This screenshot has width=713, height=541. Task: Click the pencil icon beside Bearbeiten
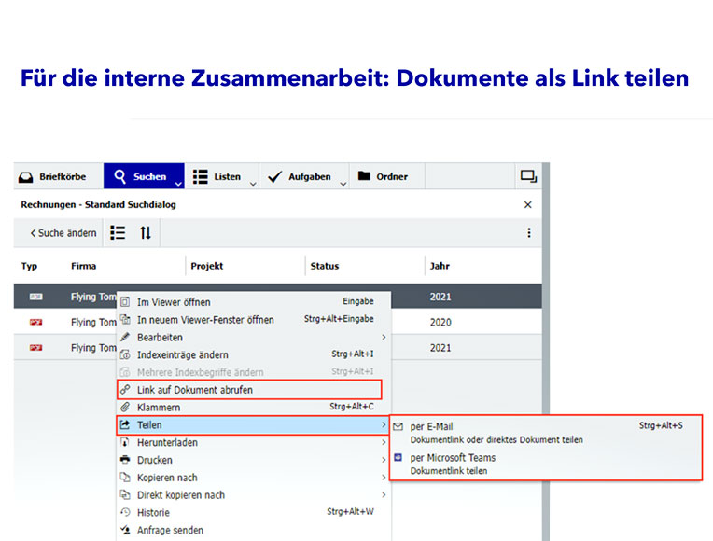pos(125,337)
